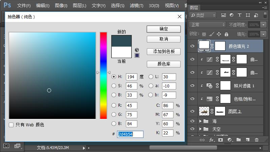Click the quick mask mode icon
The image size is (270, 152).
pyautogui.click(x=6, y=146)
